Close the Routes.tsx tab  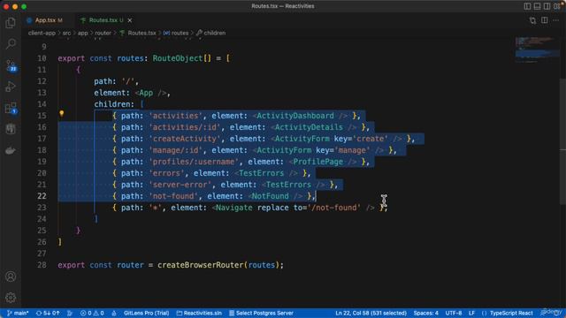[x=130, y=20]
